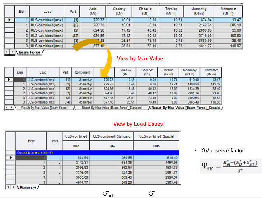Click the current-row arrow in the top Beam Force table
Image resolution: width=262 pixels, height=198 pixels.
(x=9, y=20)
